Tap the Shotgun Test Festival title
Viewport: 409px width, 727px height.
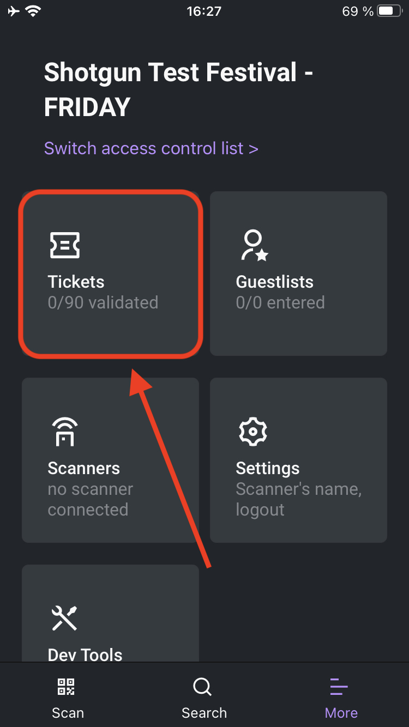tap(179, 89)
